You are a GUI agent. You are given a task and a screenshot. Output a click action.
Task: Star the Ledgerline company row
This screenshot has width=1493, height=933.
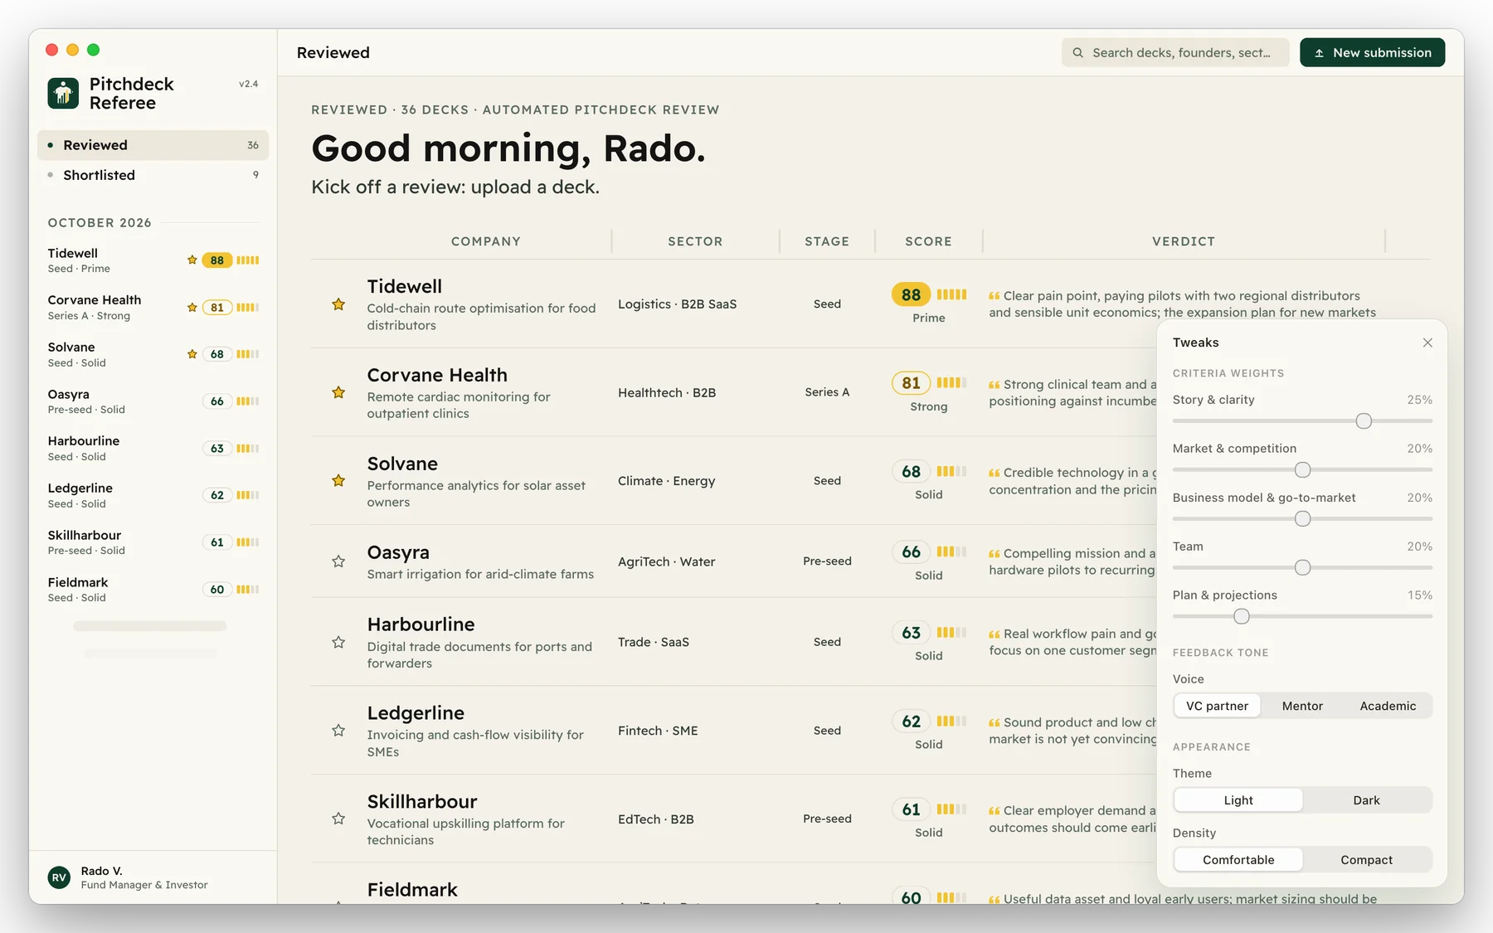tap(338, 730)
